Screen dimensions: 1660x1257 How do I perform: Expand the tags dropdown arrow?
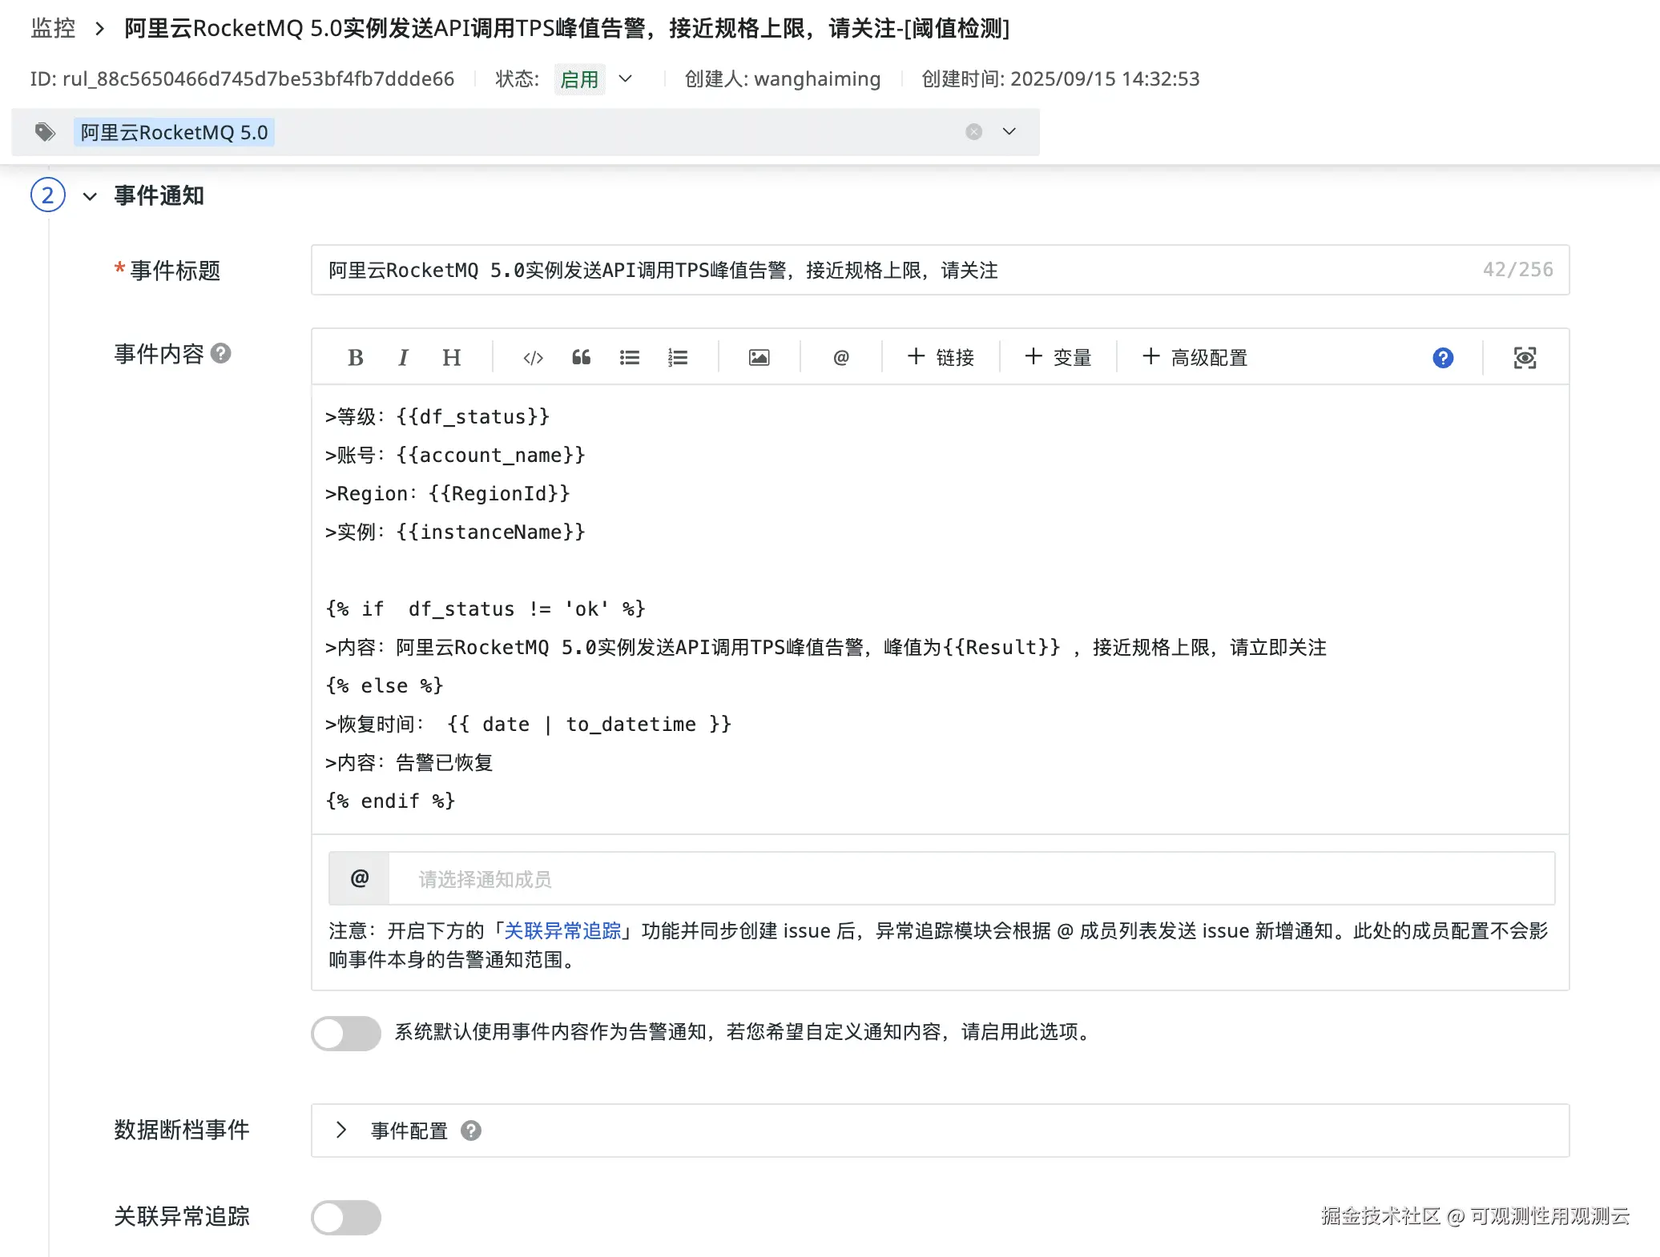click(1009, 131)
